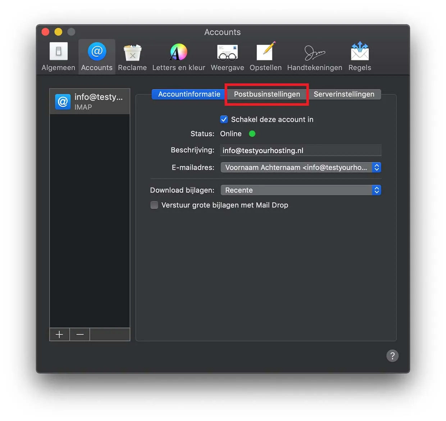The height and width of the screenshot is (421, 446).
Task: Switch to the Postbusinstellingen tab
Action: (x=267, y=94)
